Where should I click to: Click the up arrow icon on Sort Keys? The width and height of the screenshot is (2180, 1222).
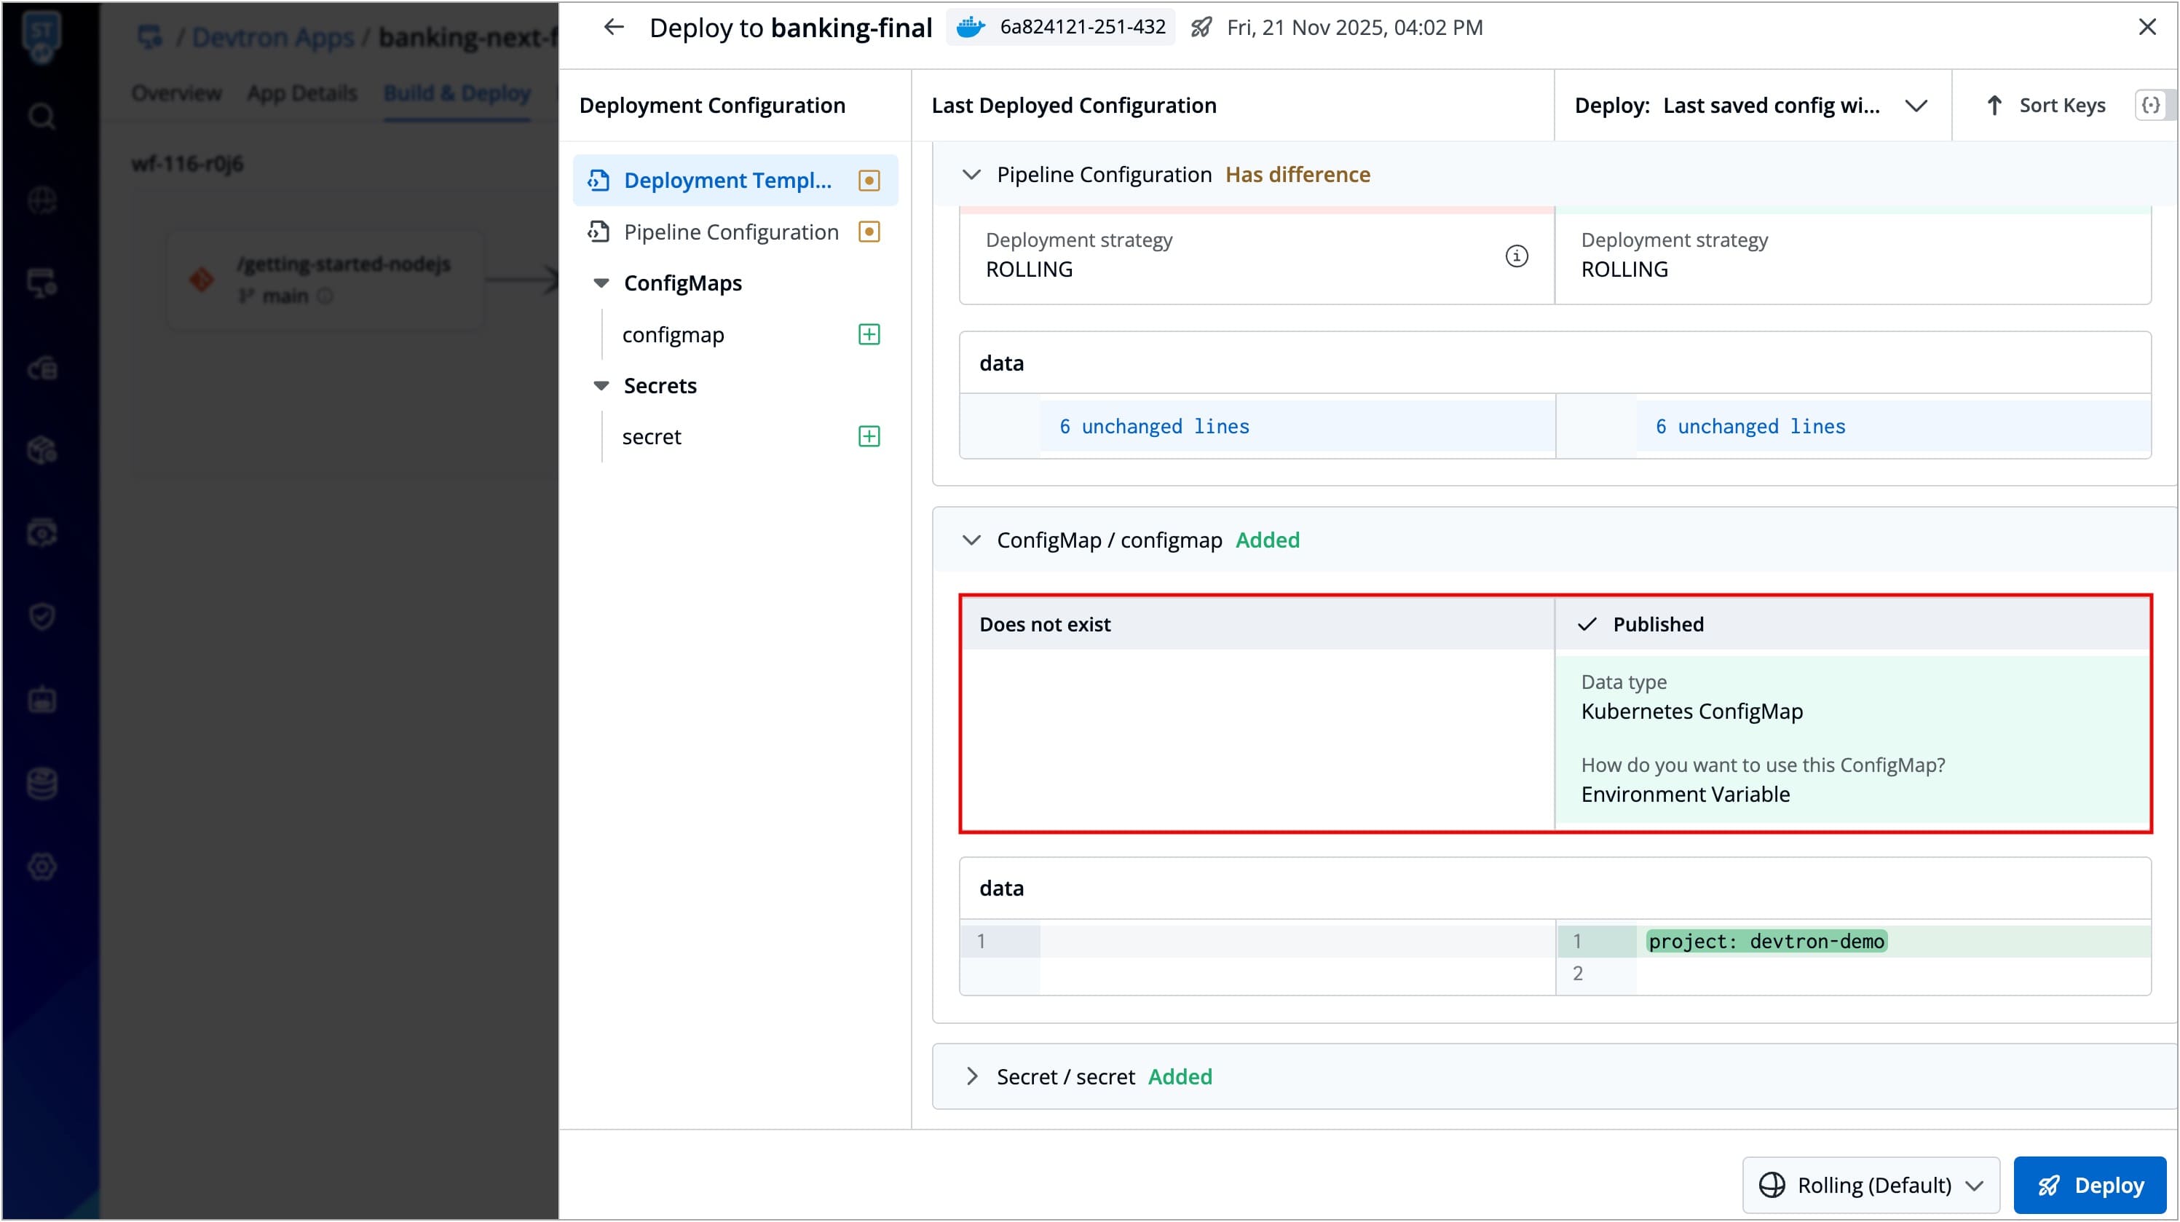click(x=1994, y=105)
